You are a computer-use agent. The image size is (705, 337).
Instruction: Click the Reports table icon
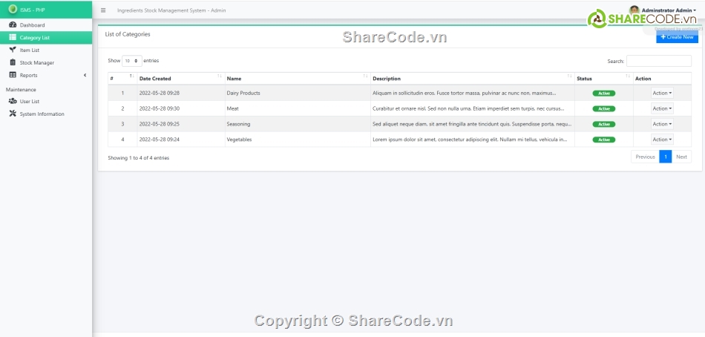pyautogui.click(x=13, y=75)
